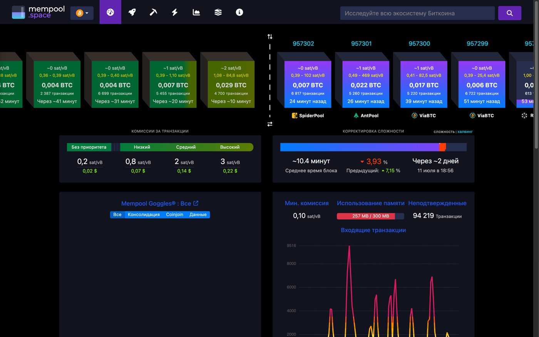Open the mined block with 0,017 BTC

(x=424, y=84)
